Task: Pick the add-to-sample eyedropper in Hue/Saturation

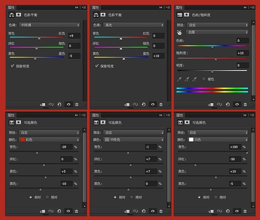Action: tap(187, 79)
